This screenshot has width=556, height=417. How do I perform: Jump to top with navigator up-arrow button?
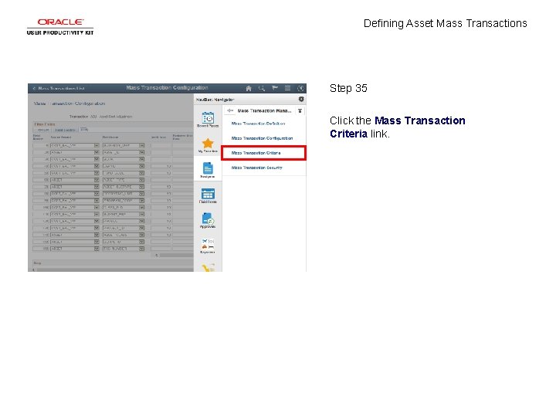pyautogui.click(x=300, y=110)
